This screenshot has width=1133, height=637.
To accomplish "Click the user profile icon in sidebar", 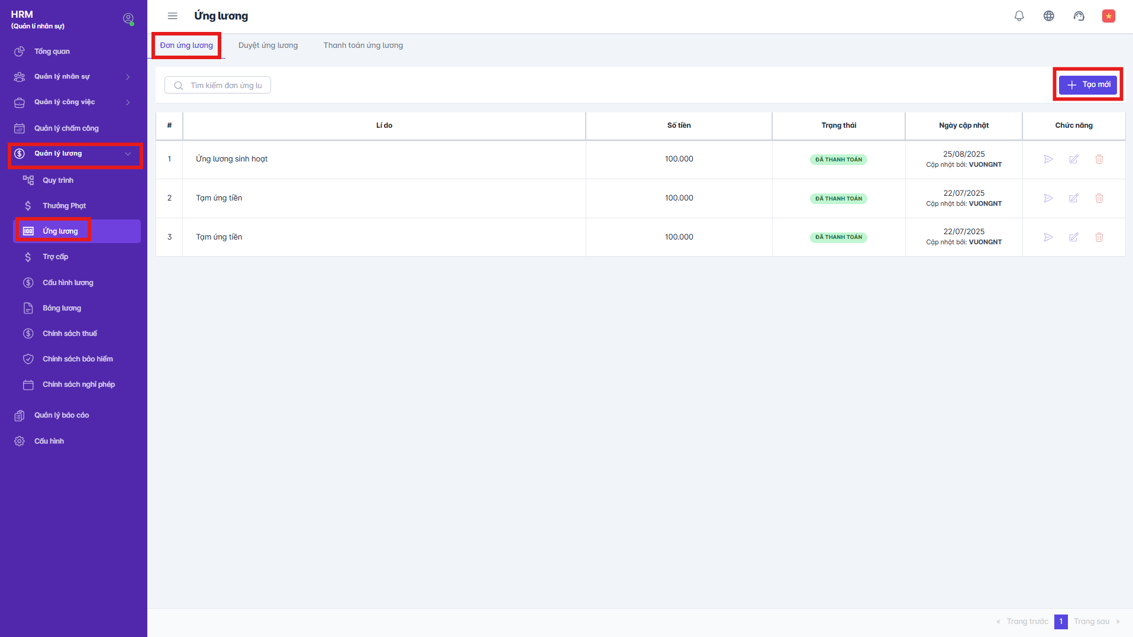I will 128,19.
